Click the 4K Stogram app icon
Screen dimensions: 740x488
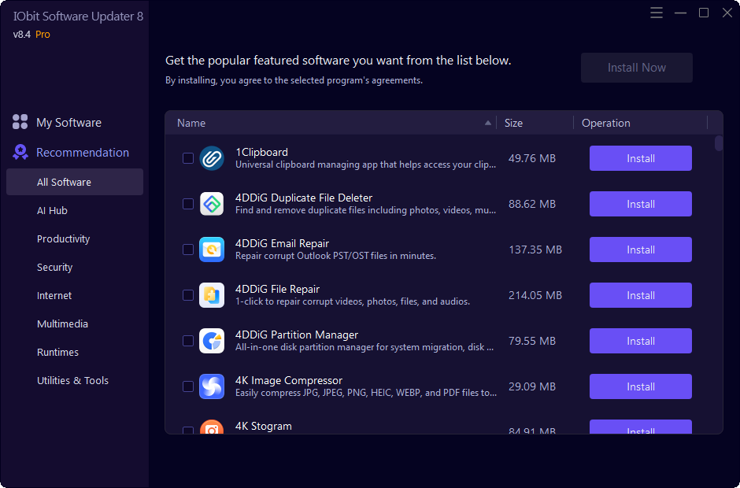pyautogui.click(x=212, y=430)
